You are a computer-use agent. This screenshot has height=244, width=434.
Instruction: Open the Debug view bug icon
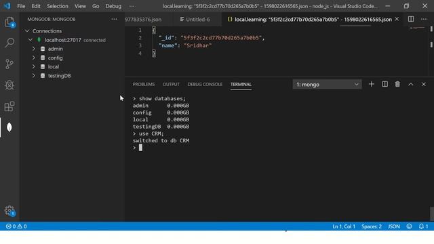9,85
